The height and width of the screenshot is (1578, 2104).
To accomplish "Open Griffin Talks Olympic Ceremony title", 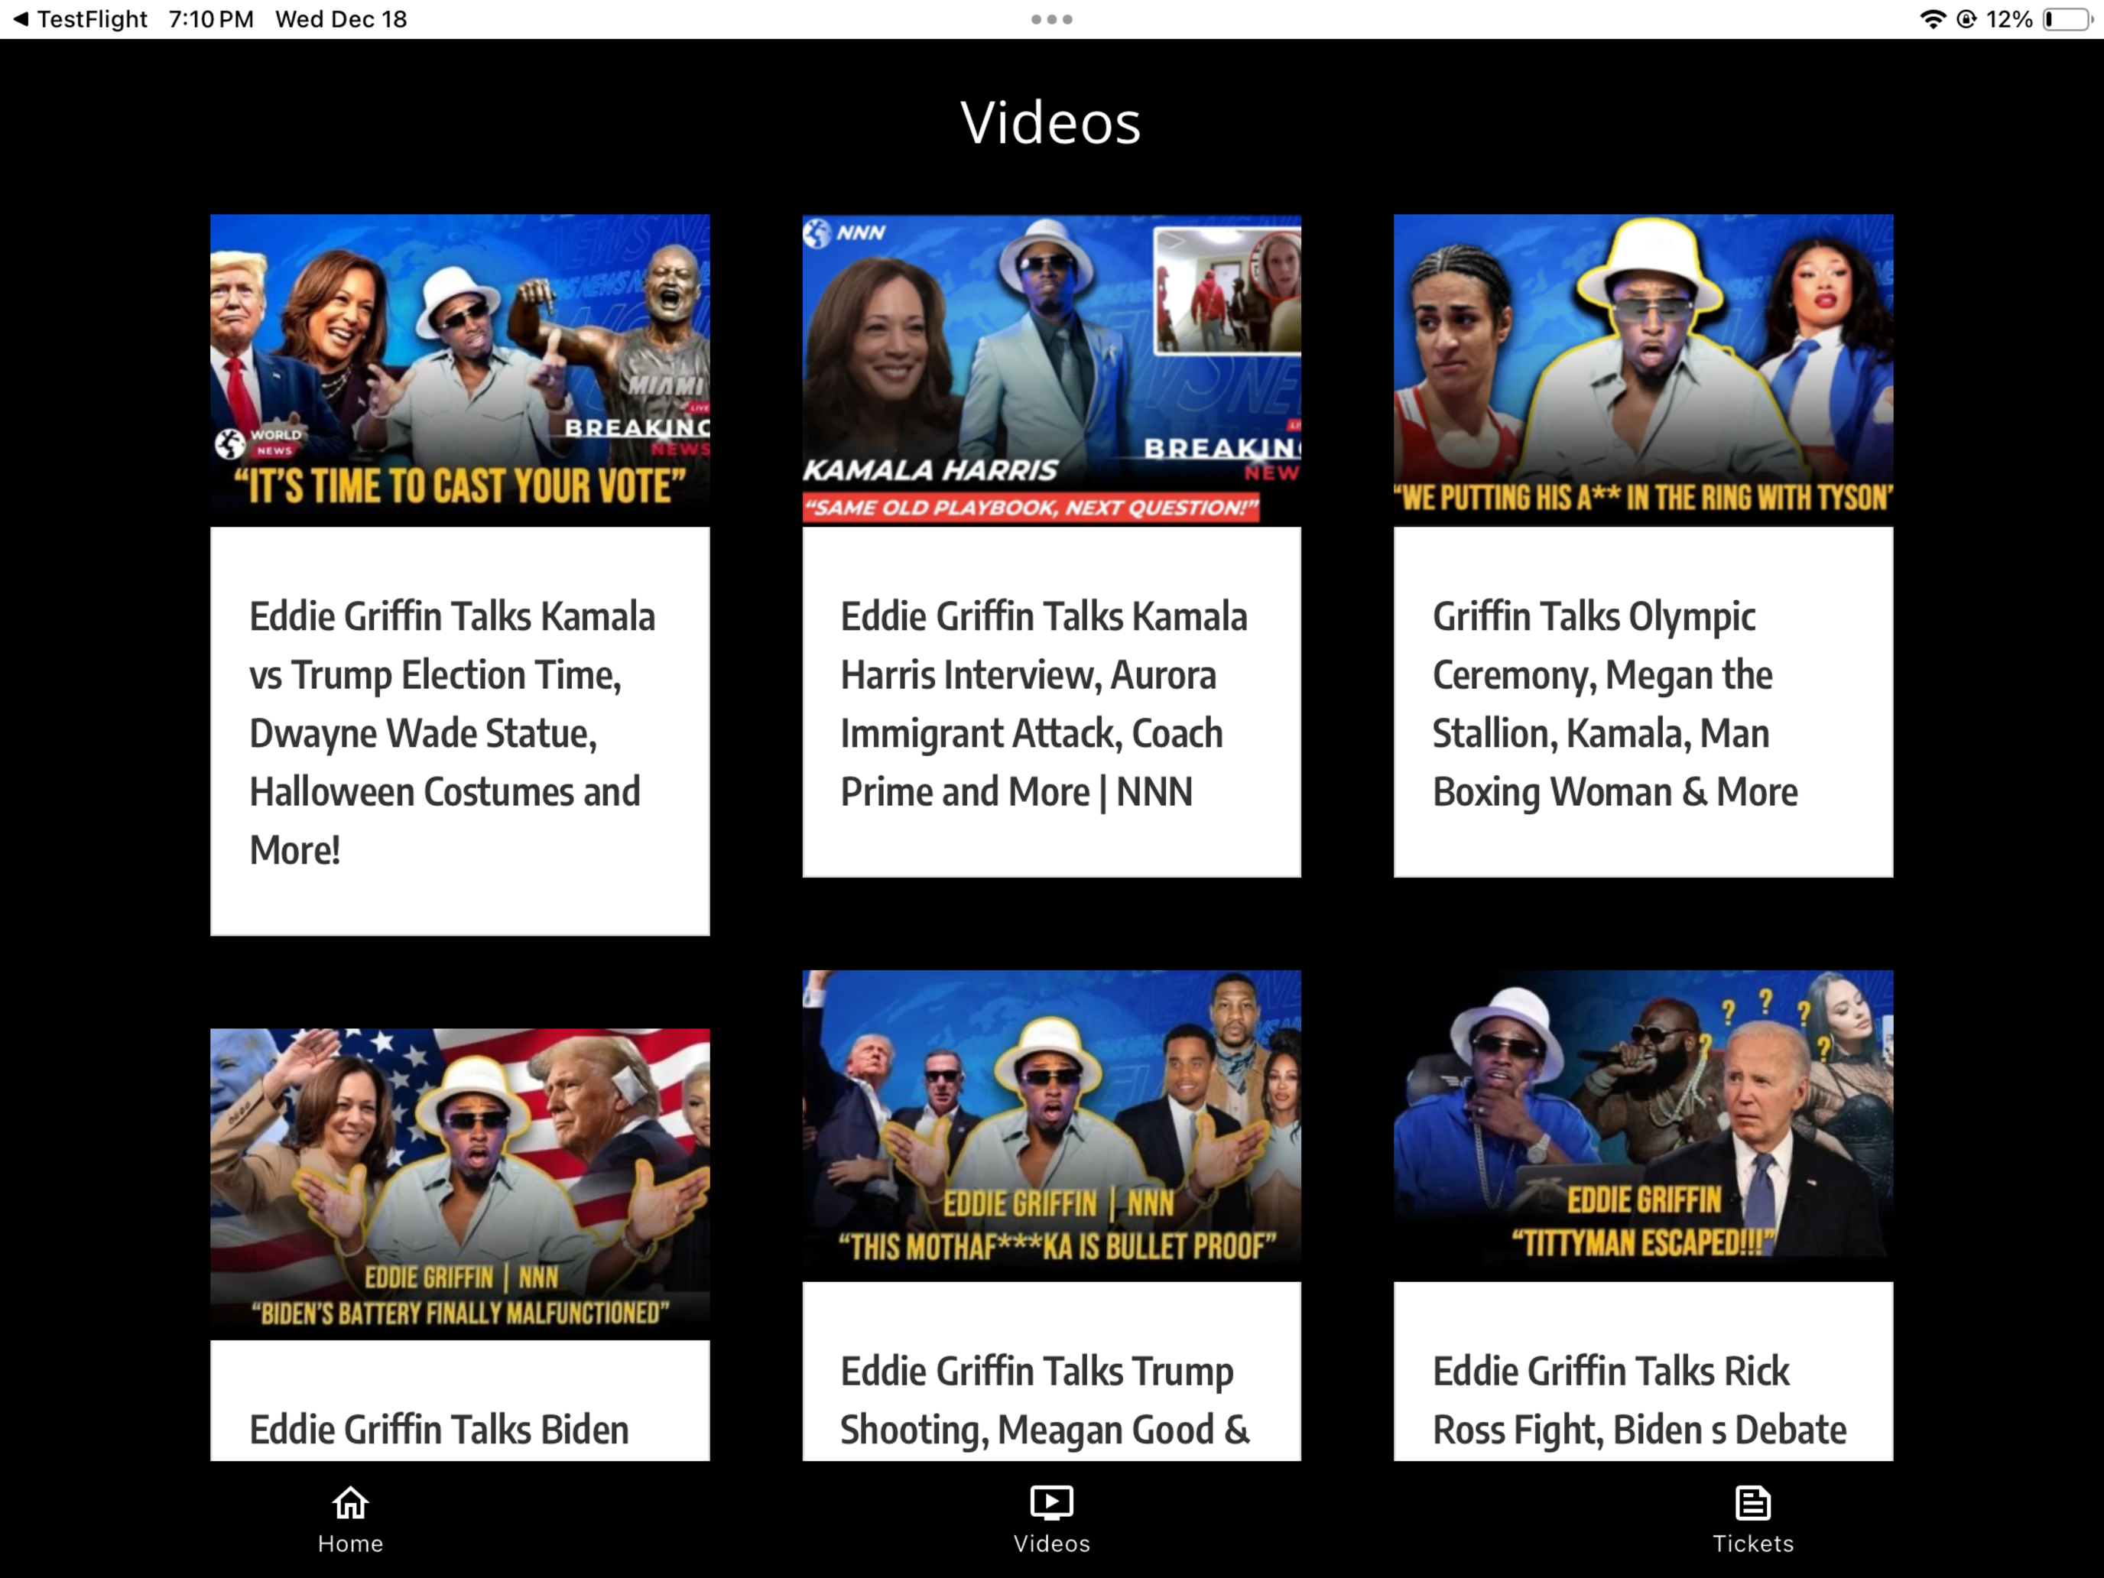I will point(1615,704).
